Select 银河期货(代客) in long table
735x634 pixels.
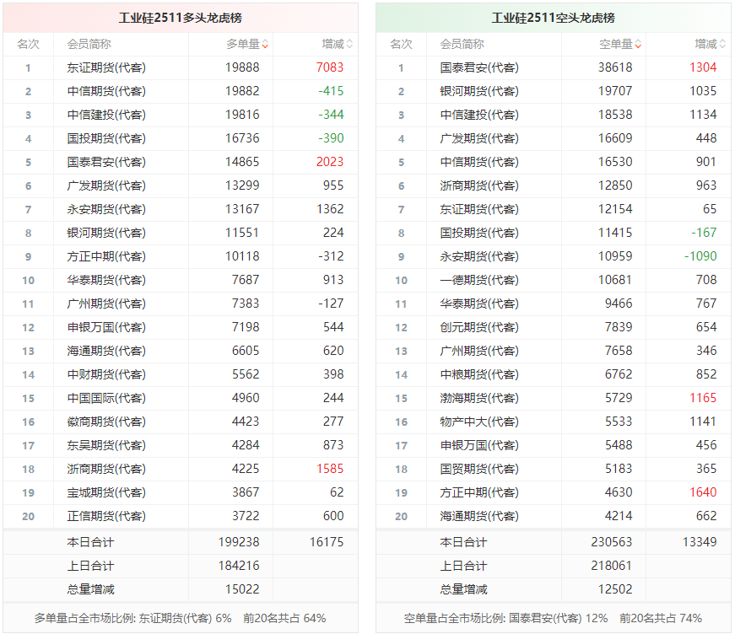pos(106,234)
